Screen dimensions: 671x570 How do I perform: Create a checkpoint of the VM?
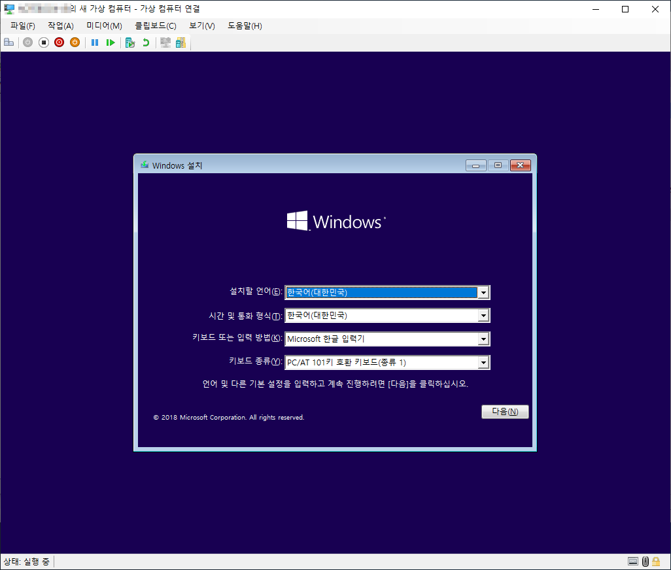(130, 42)
